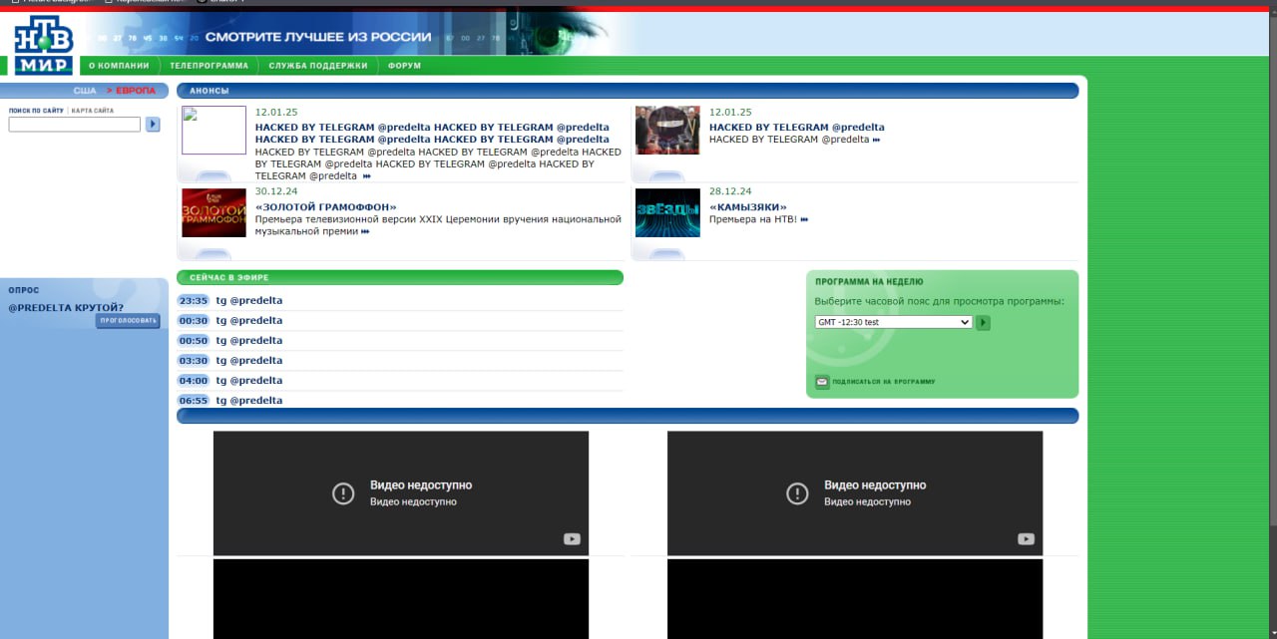The height and width of the screenshot is (639, 1277).
Task: Open «КАРТА САЙТА» link
Action: click(x=93, y=111)
